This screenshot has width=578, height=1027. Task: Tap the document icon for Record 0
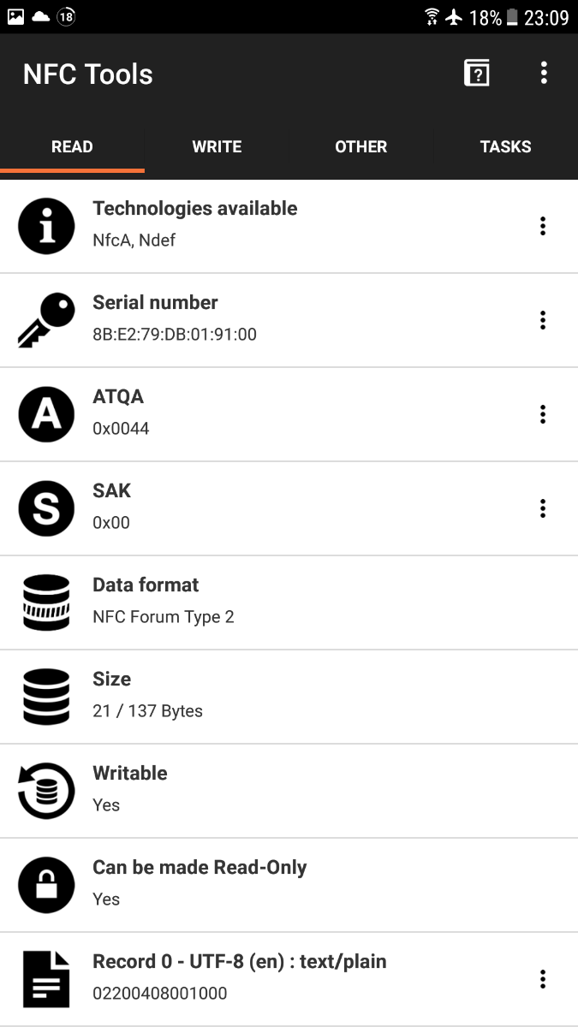[46, 979]
